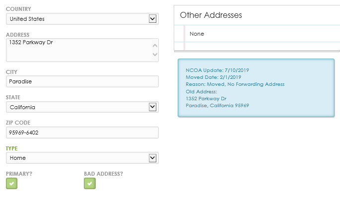
Task: Click the Type dropdown arrow icon
Action: (153, 158)
